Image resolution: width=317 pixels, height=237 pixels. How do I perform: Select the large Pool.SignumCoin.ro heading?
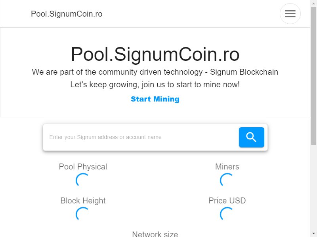[155, 54]
